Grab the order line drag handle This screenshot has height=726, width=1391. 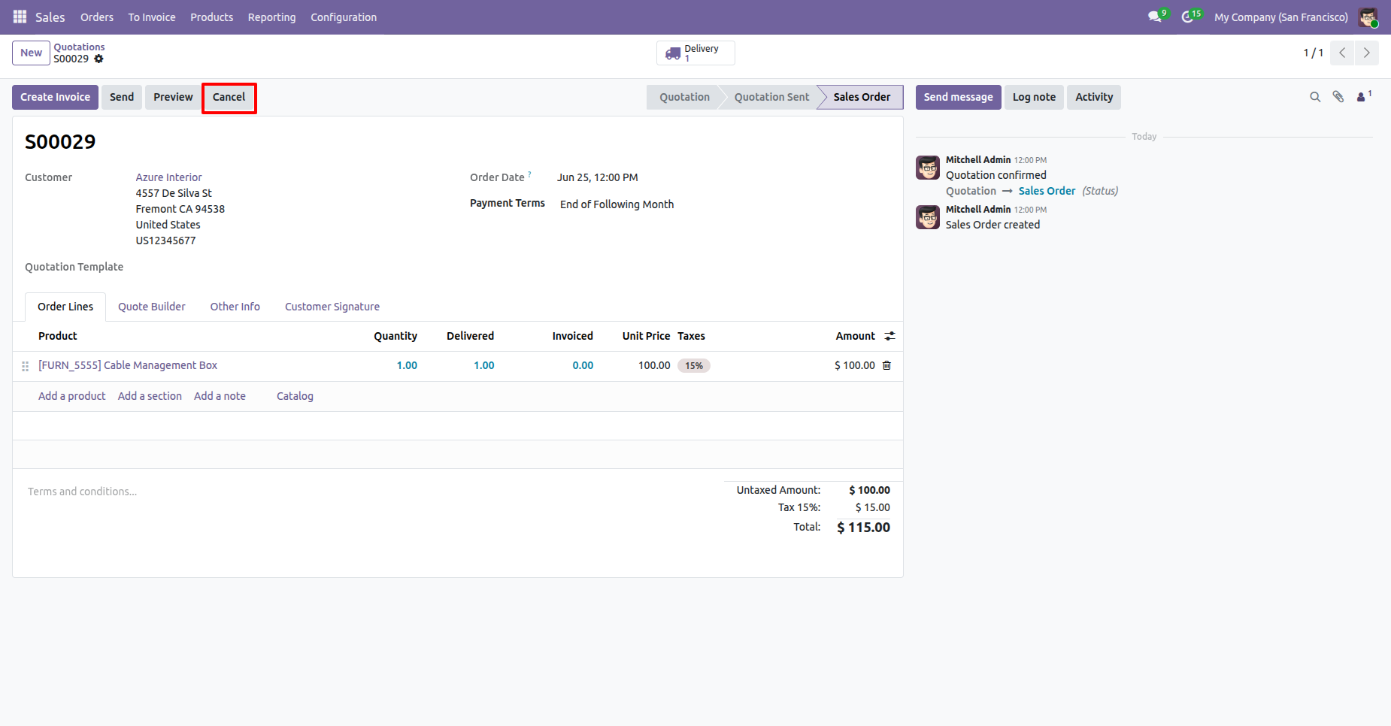(25, 366)
